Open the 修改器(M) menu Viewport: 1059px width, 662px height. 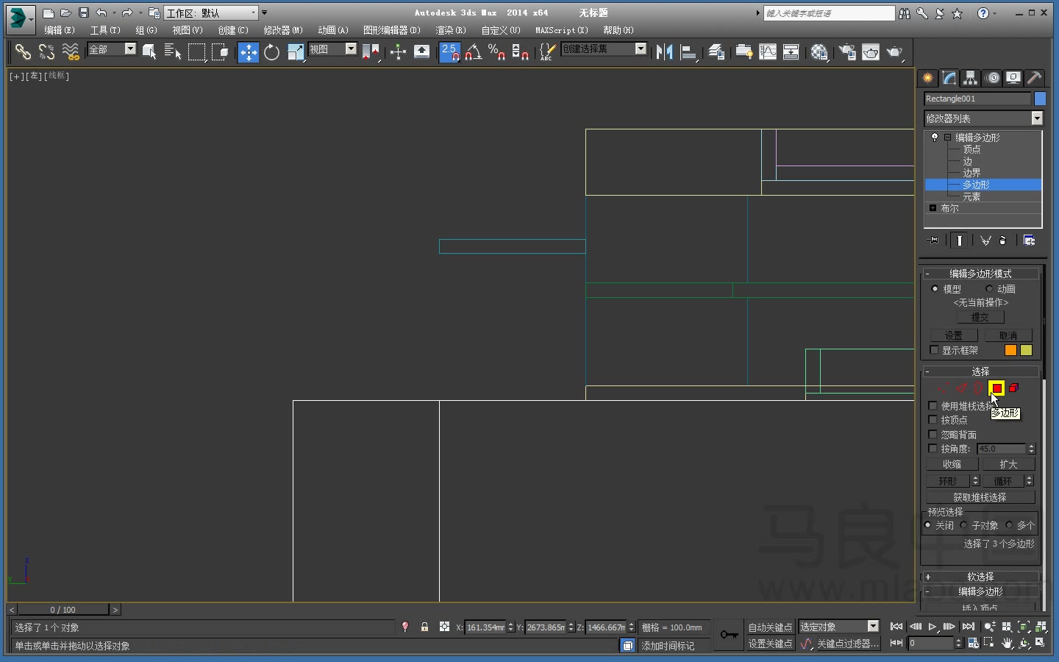tap(283, 30)
